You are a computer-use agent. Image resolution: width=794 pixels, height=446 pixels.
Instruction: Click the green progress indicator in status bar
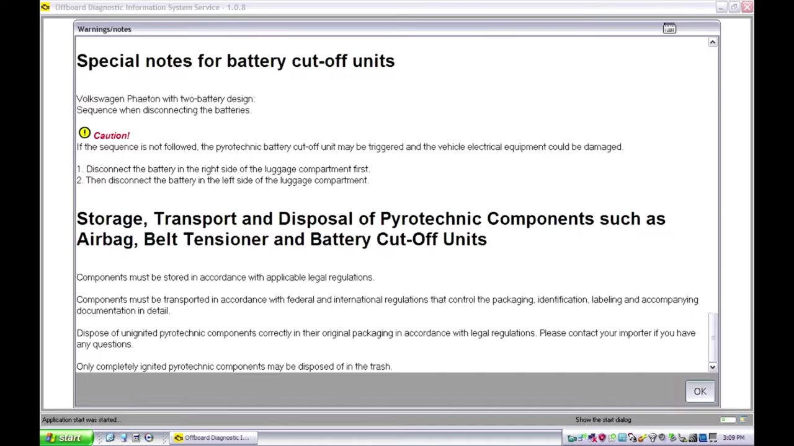pos(728,420)
